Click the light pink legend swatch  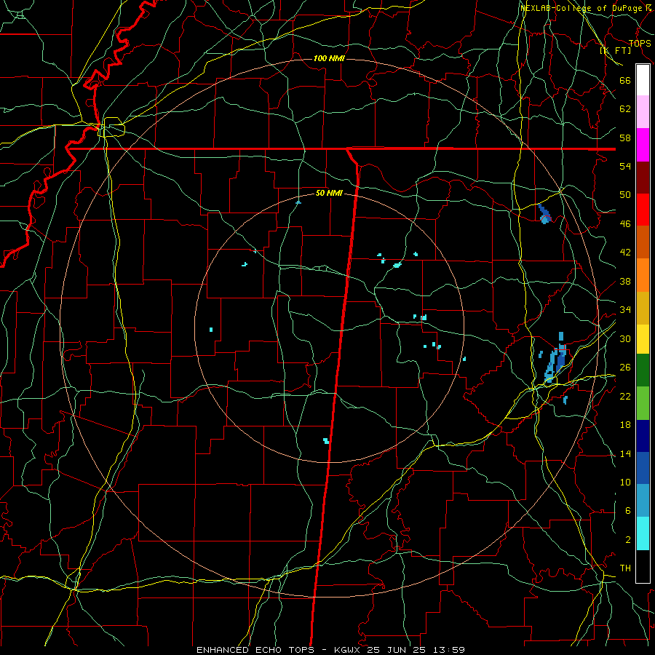pos(643,111)
